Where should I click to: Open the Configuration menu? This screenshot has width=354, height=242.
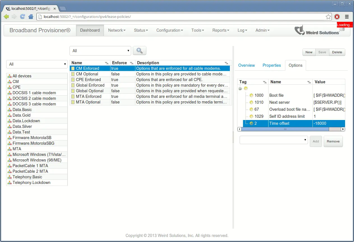169,30
